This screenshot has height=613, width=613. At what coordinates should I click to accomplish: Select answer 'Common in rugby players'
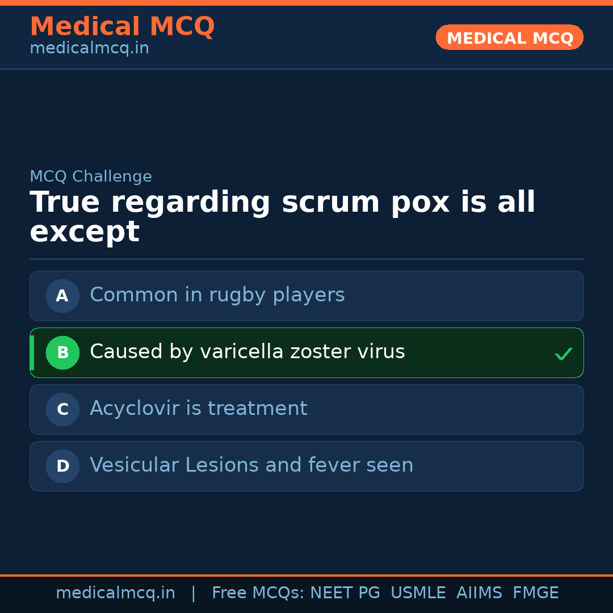(x=217, y=295)
